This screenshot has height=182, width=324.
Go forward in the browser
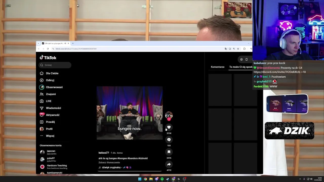coord(43,49)
